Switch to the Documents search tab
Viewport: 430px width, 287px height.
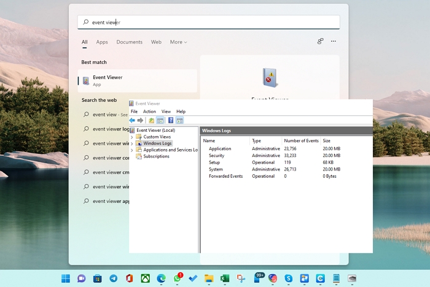[x=130, y=42]
